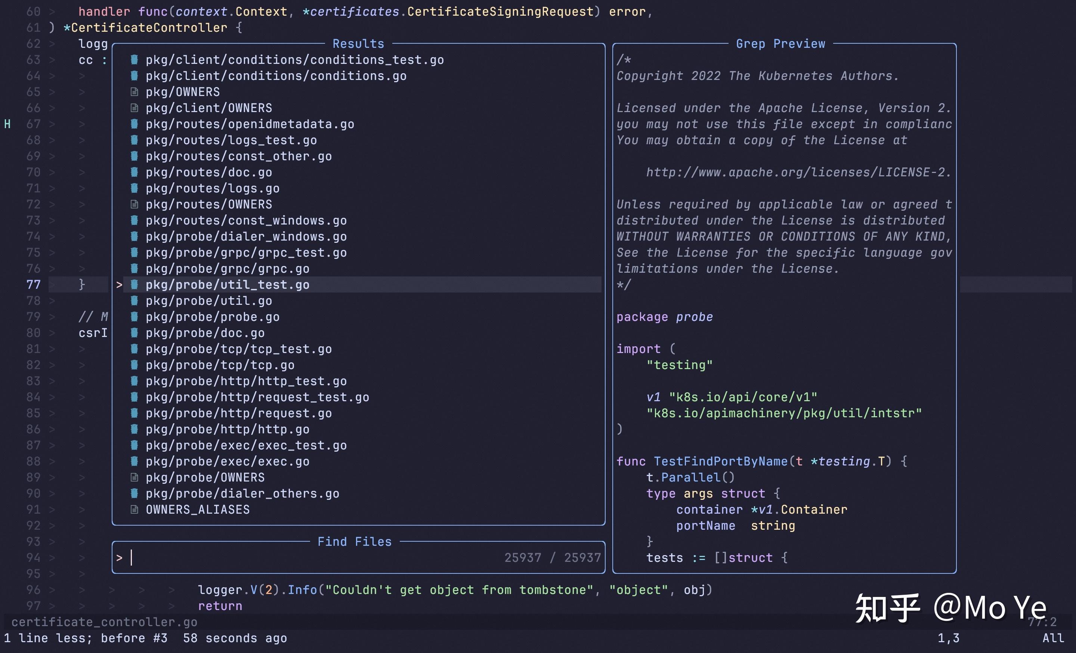Collapse the fold on line 96
This screenshot has height=653, width=1076.
point(52,590)
